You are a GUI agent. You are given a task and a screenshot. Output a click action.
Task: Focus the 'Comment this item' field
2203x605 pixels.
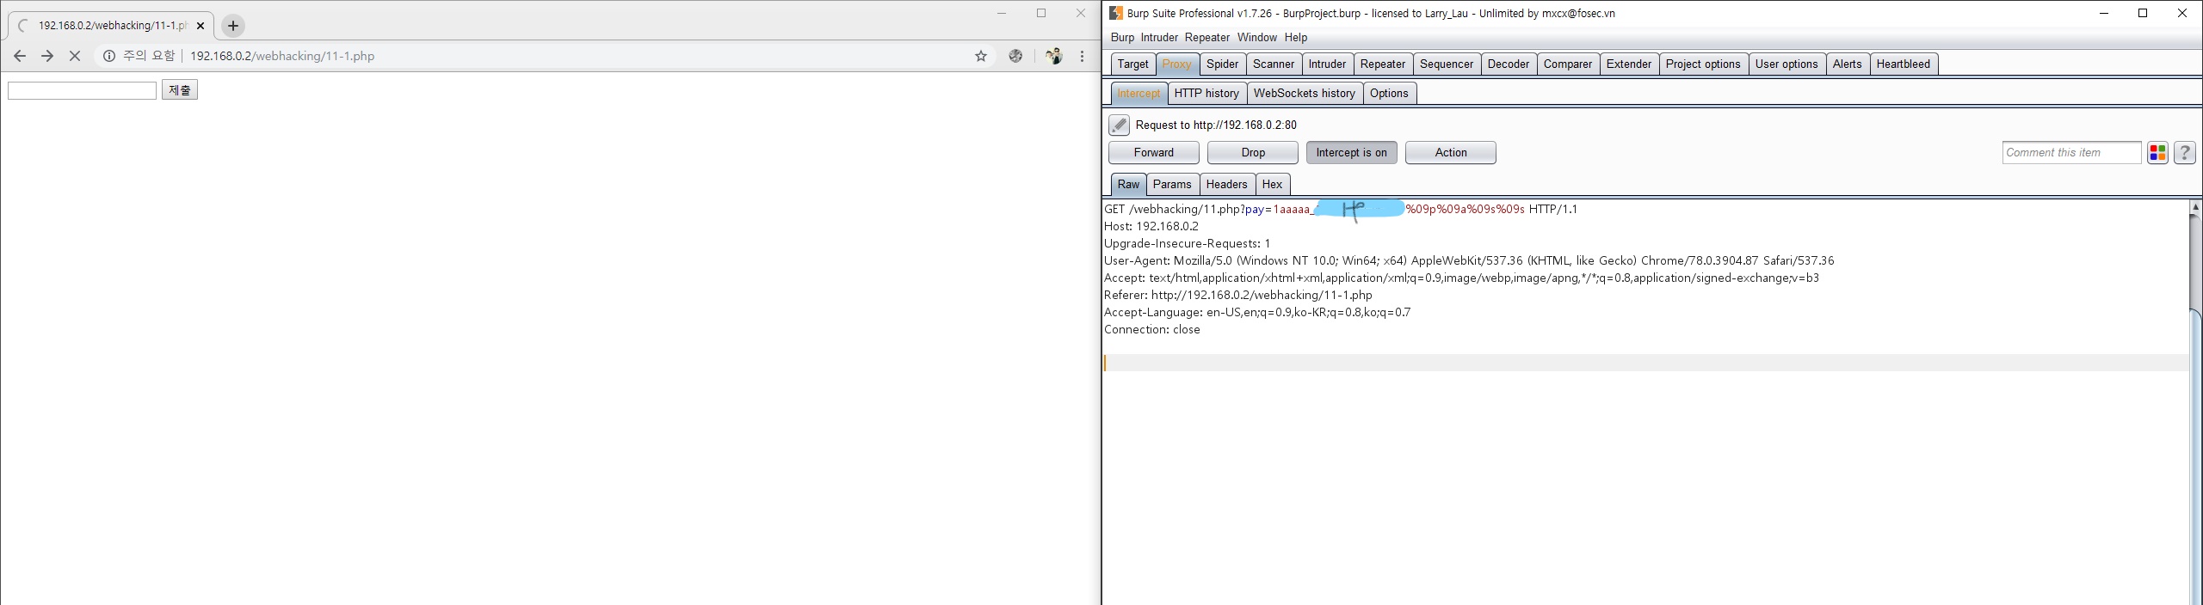(x=2071, y=153)
